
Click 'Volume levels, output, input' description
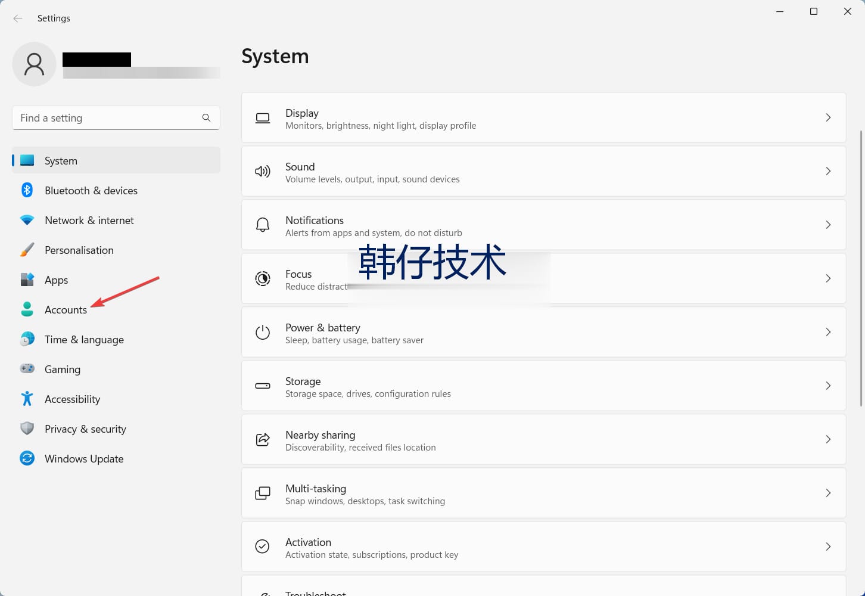(372, 179)
